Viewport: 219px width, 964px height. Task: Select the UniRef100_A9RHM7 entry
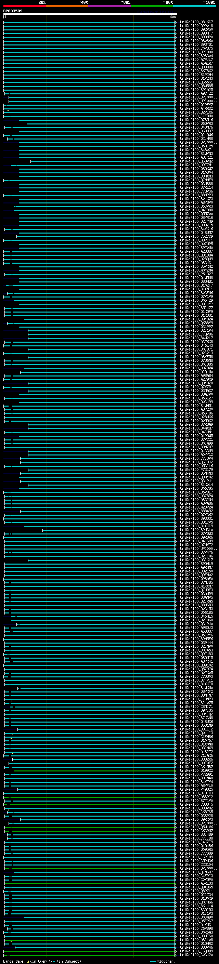point(196,567)
